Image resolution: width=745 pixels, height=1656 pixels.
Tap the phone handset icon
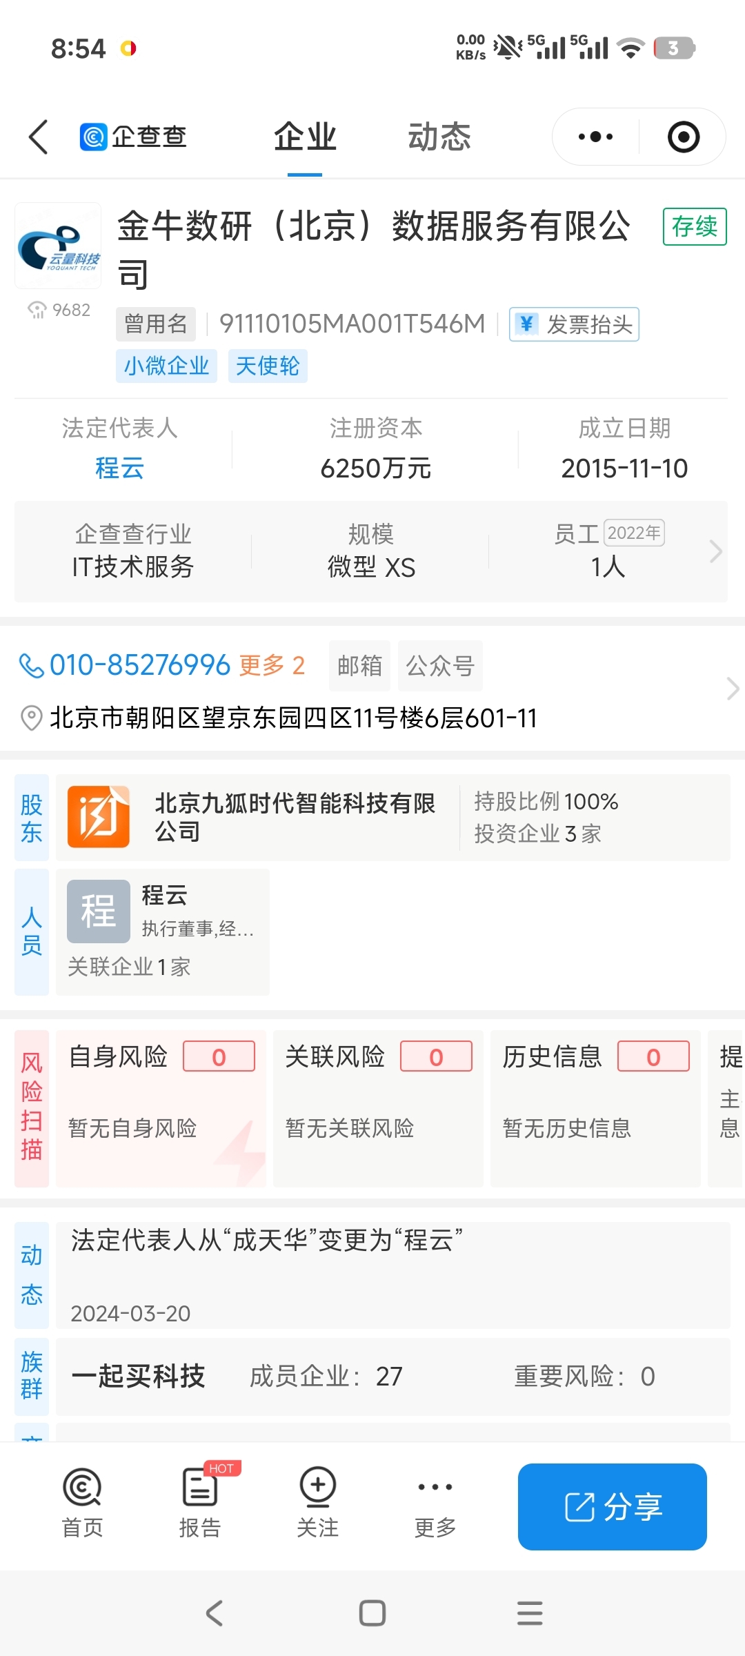click(31, 666)
